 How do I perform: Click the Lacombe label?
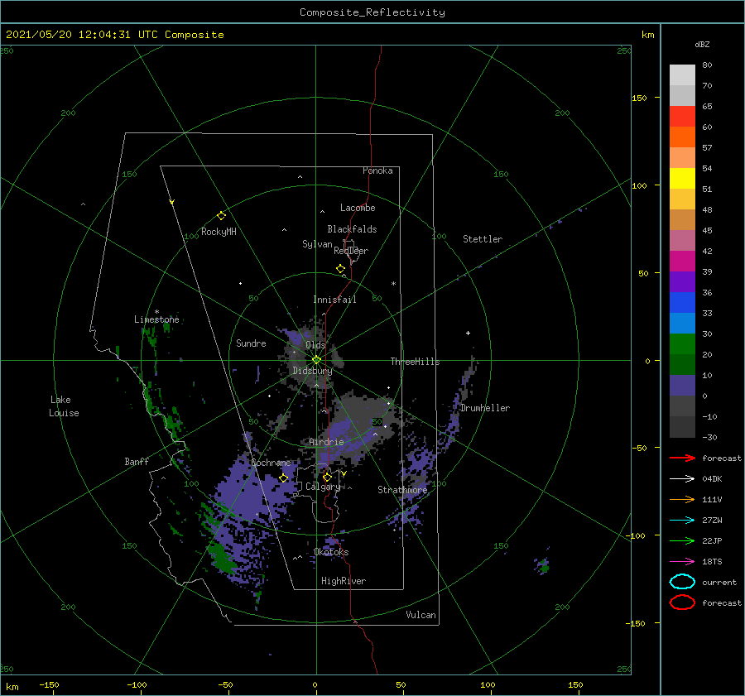[x=358, y=208]
